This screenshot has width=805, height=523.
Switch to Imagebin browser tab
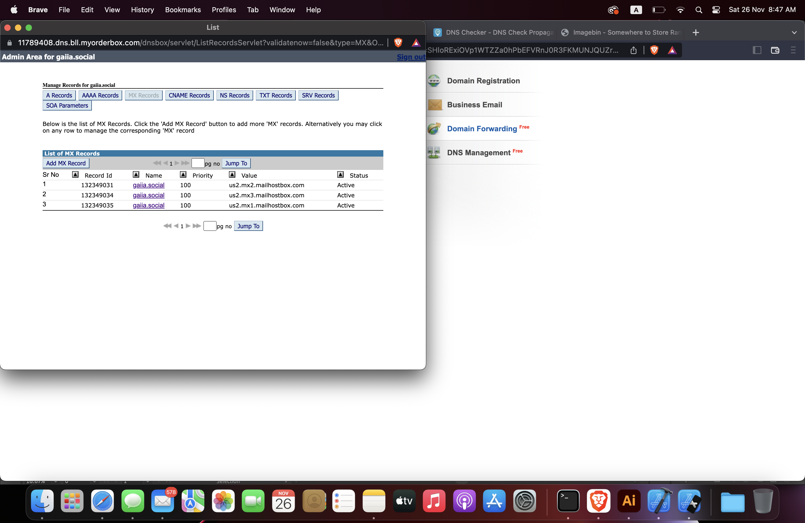[621, 32]
